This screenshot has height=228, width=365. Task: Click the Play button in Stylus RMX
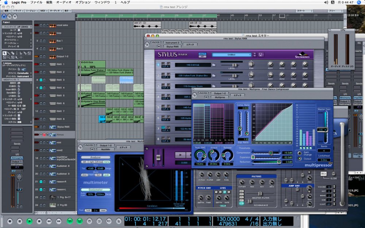pyautogui.click(x=180, y=155)
